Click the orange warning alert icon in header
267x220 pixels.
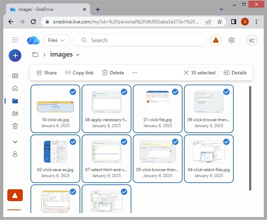[x=216, y=40]
